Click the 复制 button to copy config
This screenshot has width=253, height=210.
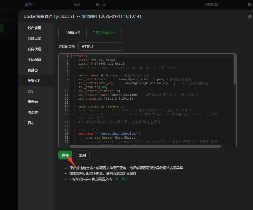click(x=82, y=155)
